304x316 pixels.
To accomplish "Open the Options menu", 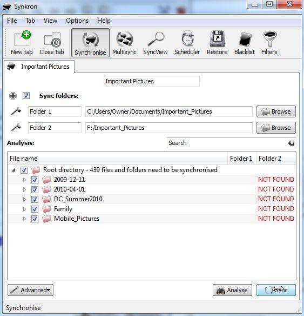I will (x=77, y=21).
